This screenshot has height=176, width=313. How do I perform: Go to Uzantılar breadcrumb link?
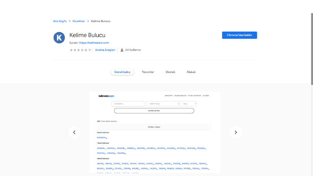(79, 21)
